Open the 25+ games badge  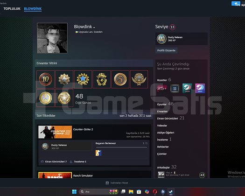pyautogui.click(x=162, y=88)
